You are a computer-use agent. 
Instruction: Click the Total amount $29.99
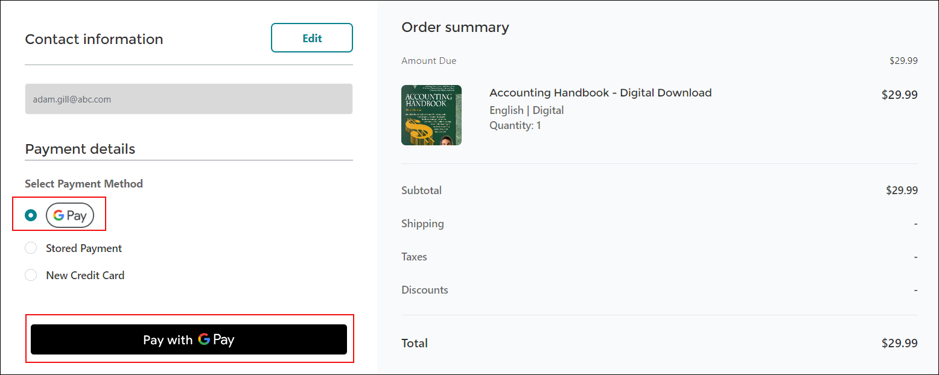(x=899, y=343)
